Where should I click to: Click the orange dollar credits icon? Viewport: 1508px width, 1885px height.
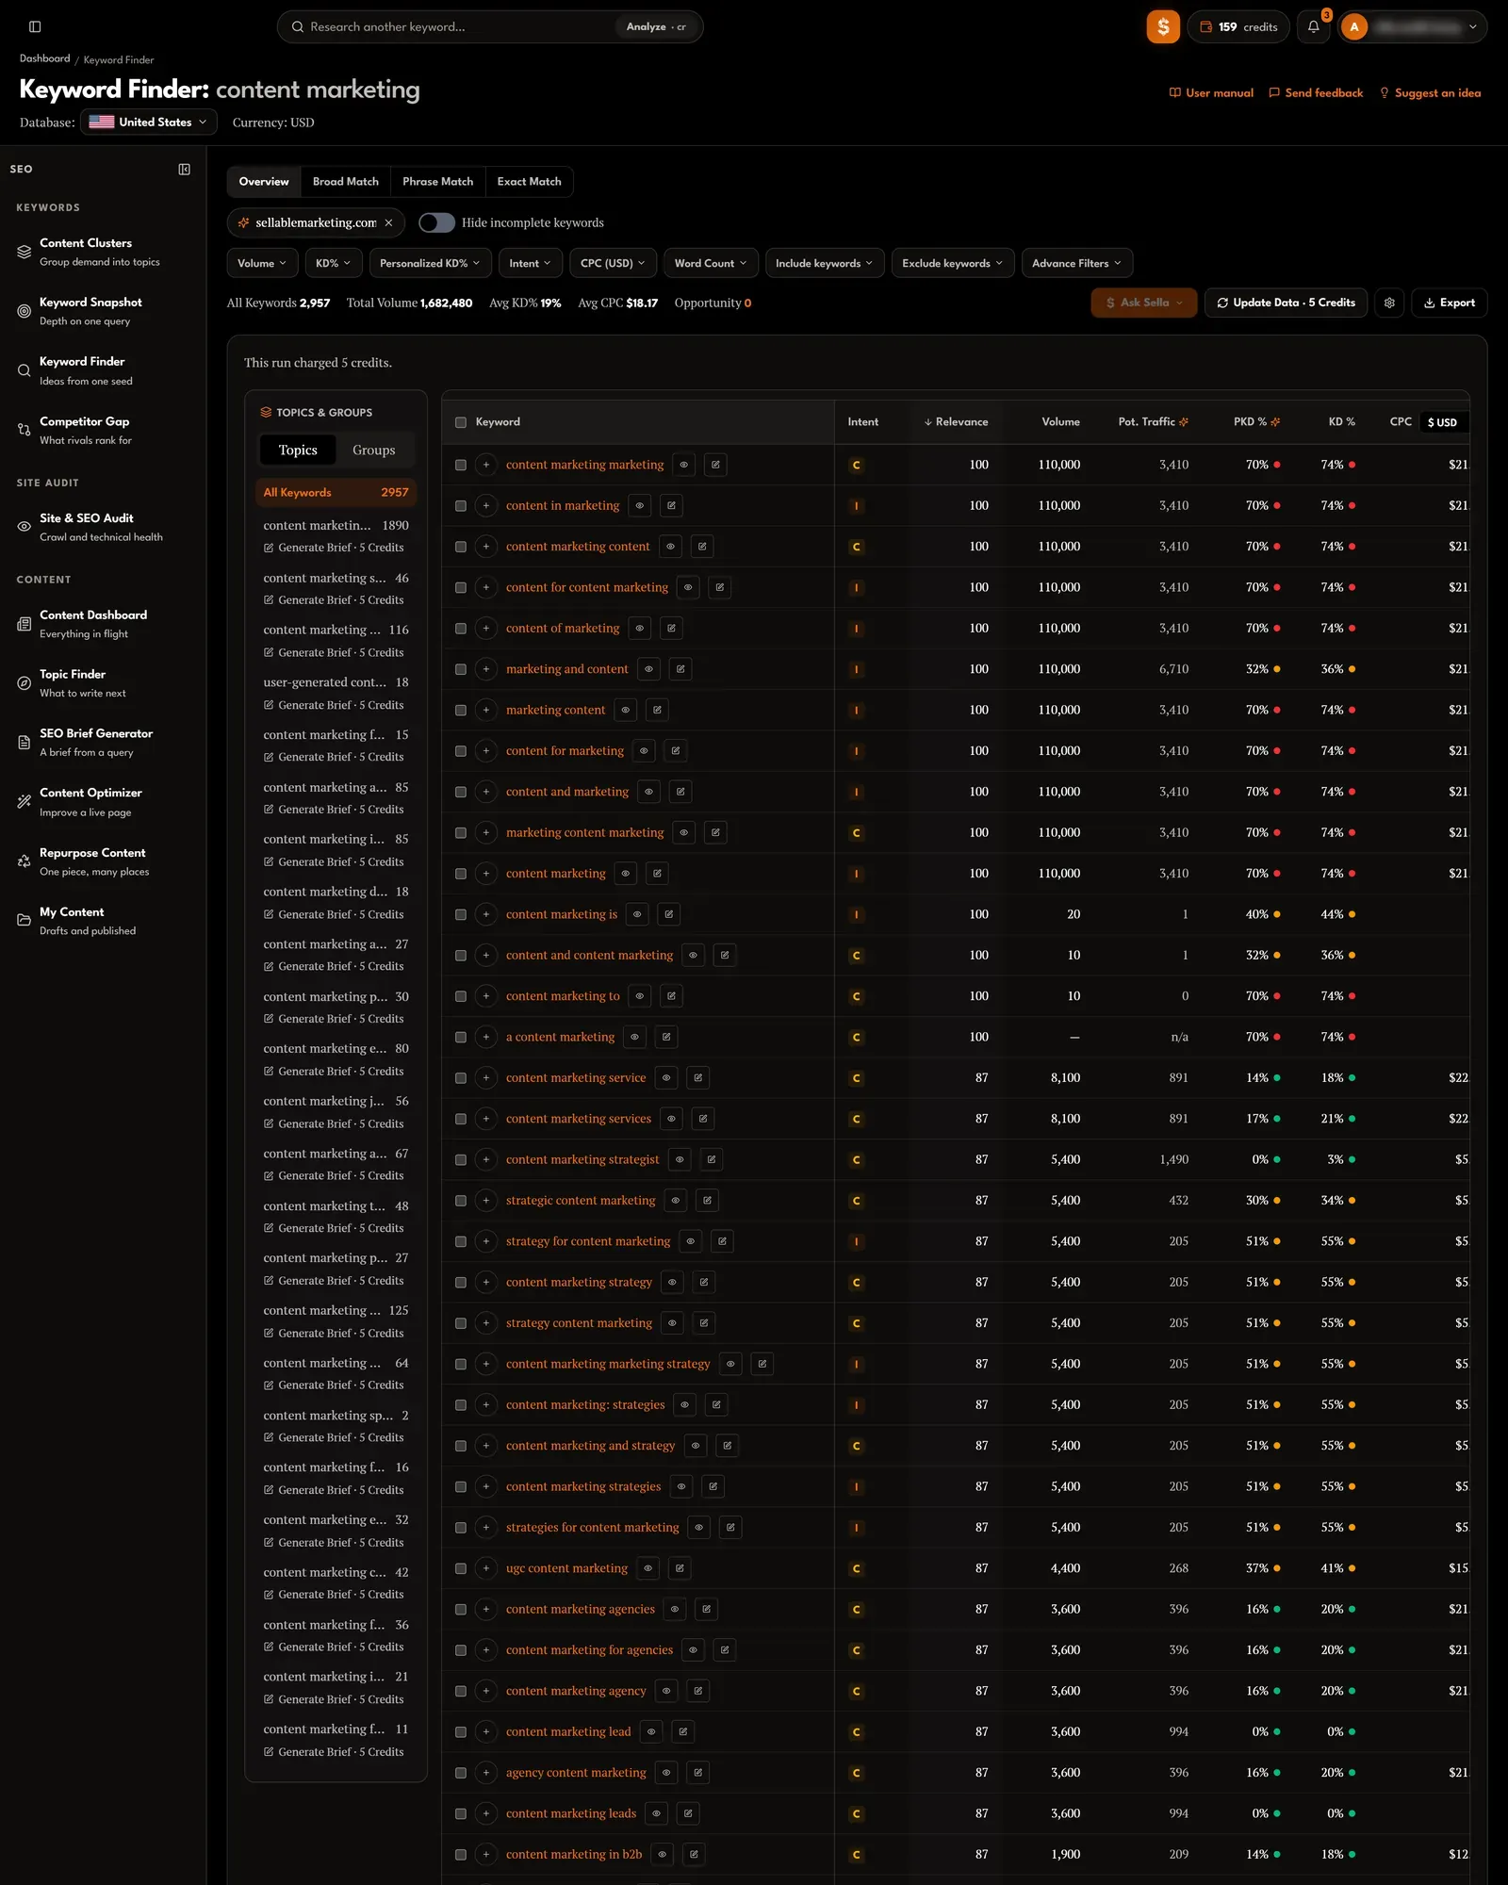coord(1163,27)
